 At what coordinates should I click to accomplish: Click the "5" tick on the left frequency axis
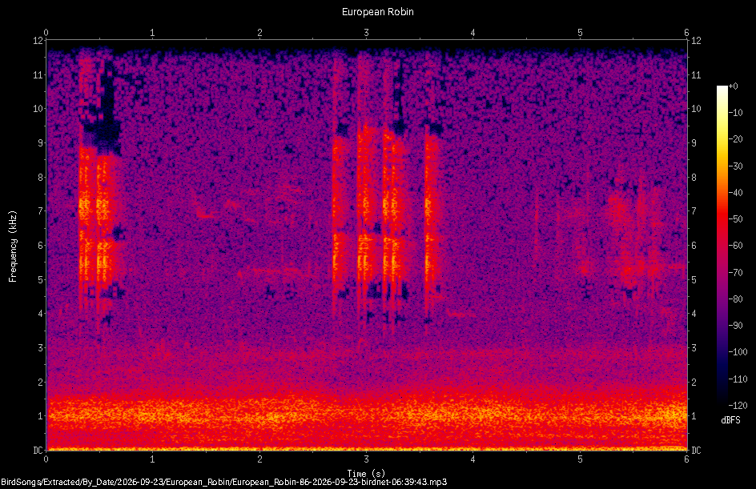pyautogui.click(x=40, y=279)
